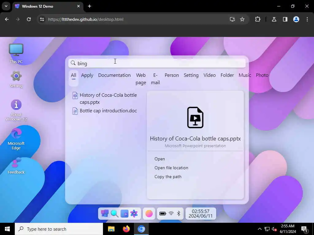Click the orange-pink circle icon in dock
The width and height of the screenshot is (314, 235).
click(x=149, y=214)
